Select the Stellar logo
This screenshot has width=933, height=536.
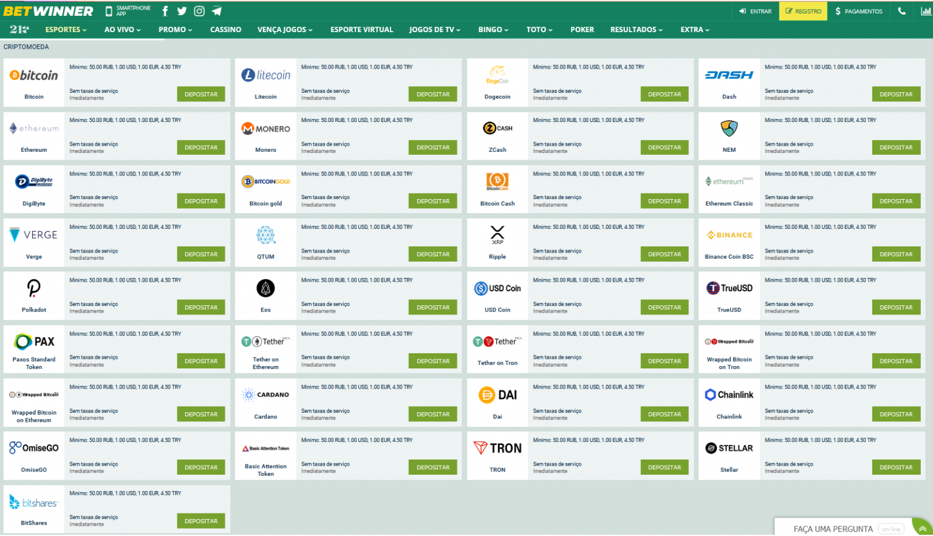(729, 448)
